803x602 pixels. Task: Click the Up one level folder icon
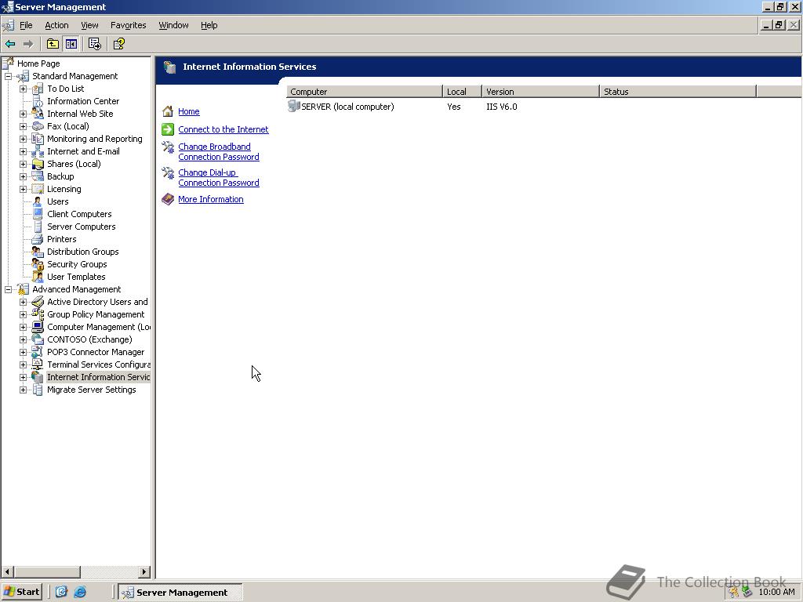53,44
